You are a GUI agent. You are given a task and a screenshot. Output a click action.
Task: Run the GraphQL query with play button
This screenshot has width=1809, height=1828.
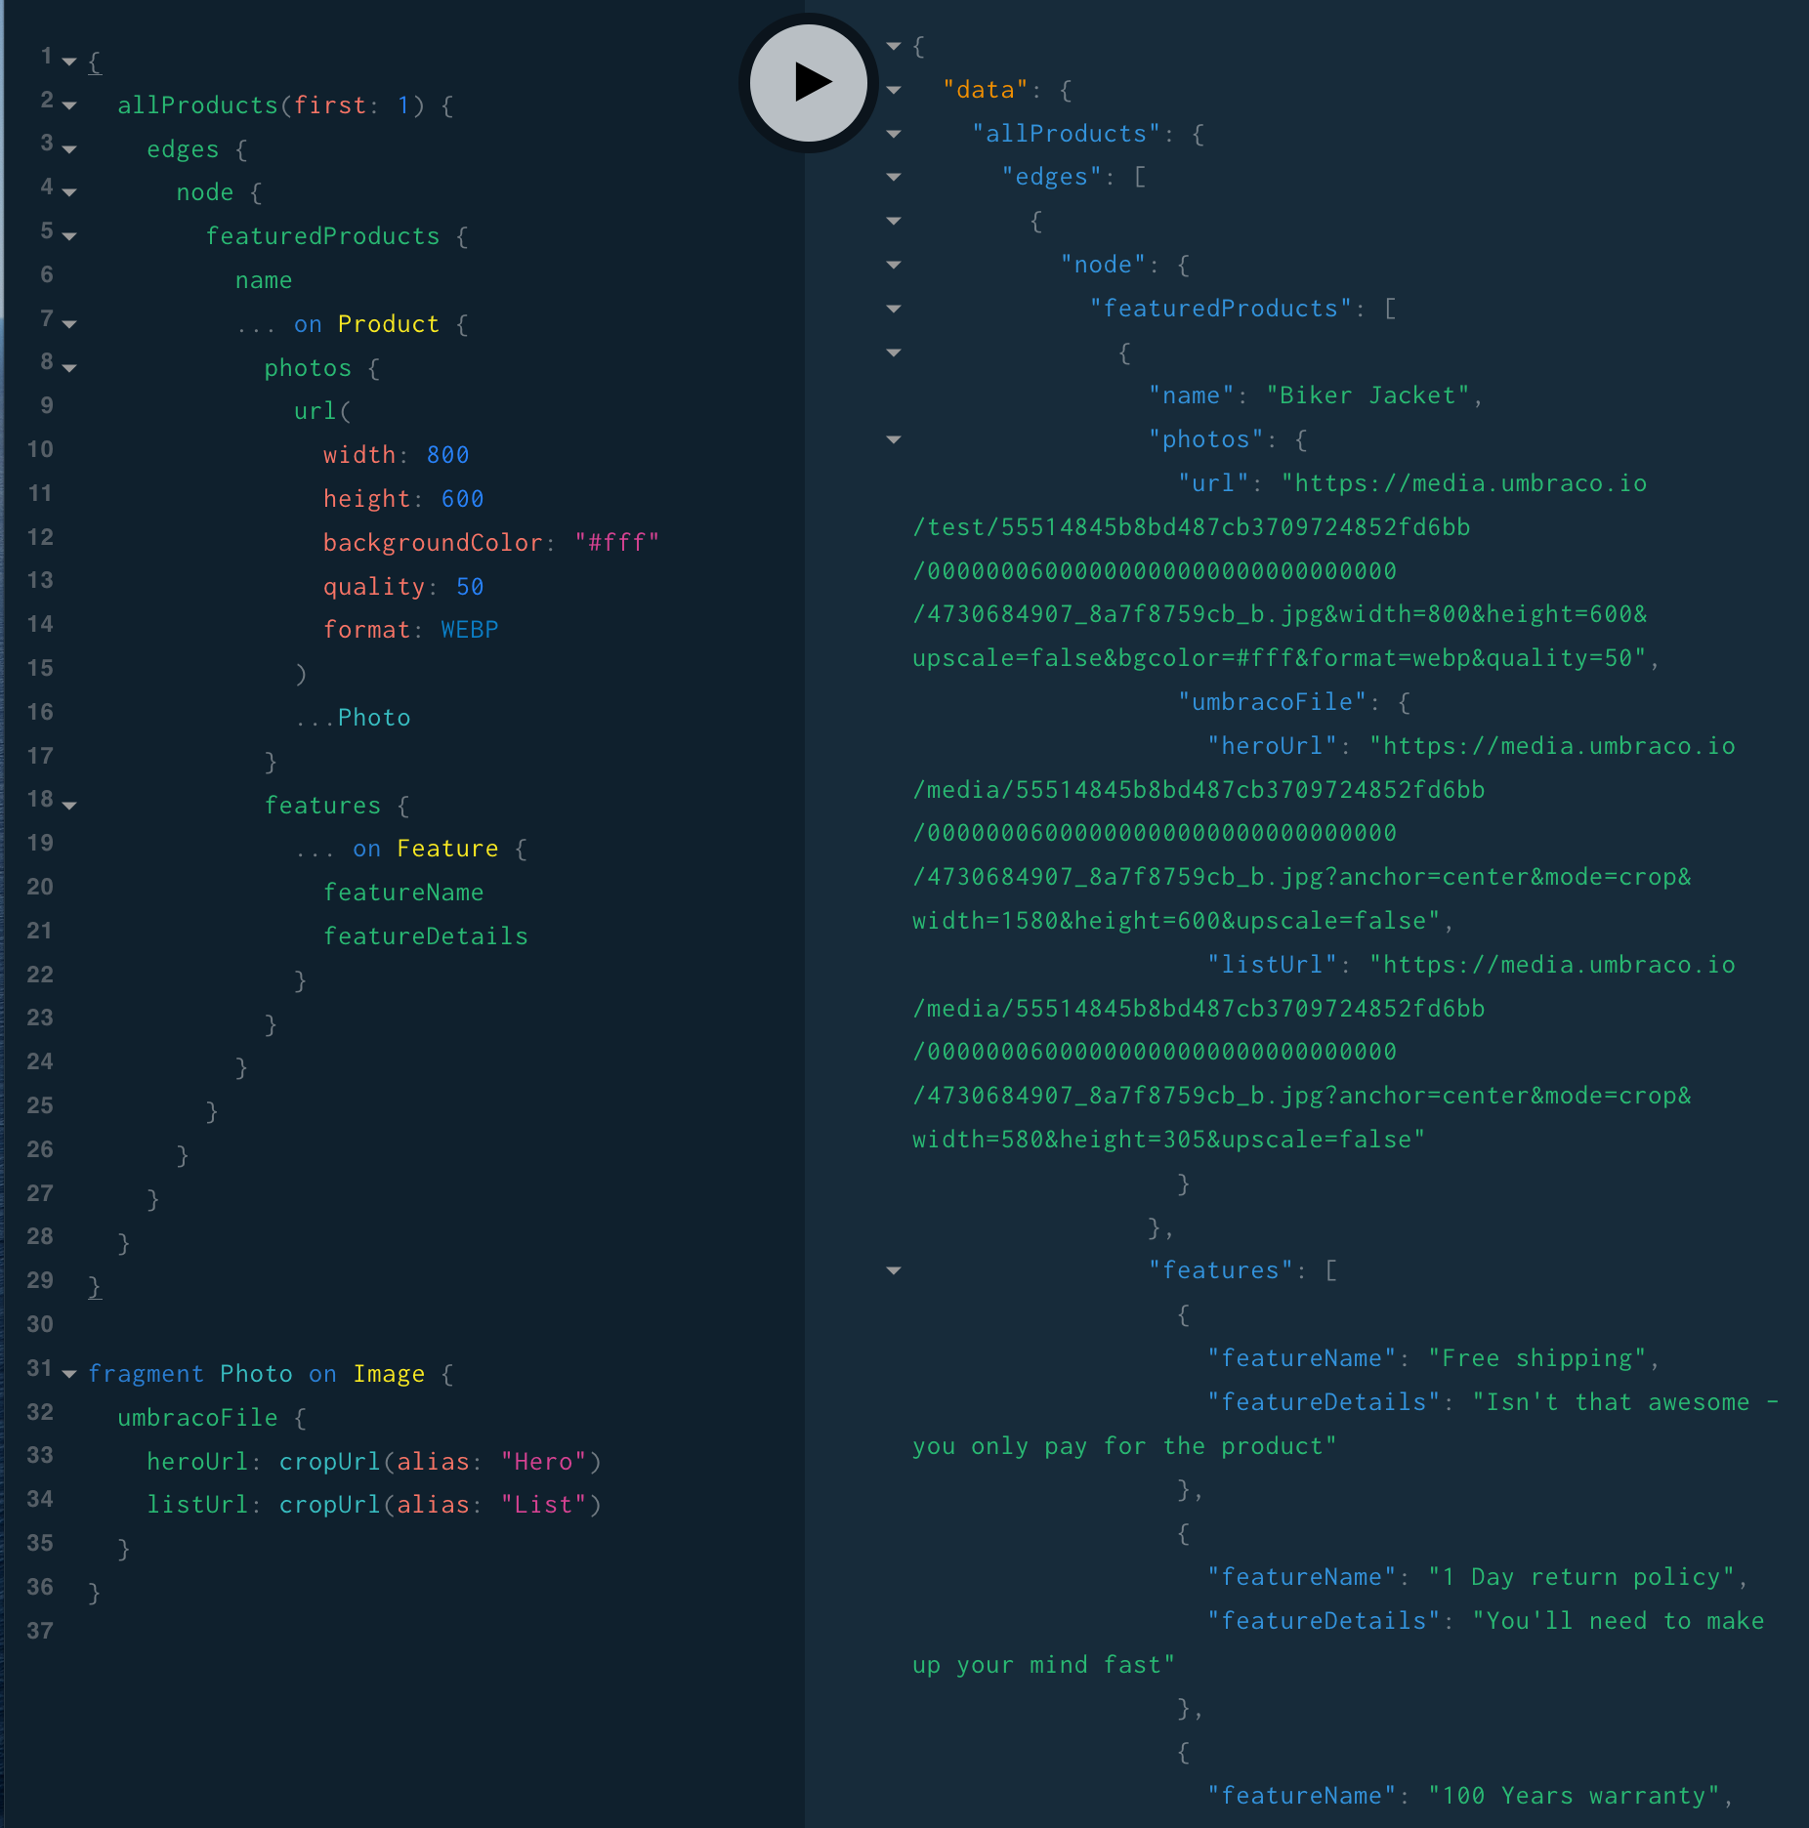tap(808, 83)
